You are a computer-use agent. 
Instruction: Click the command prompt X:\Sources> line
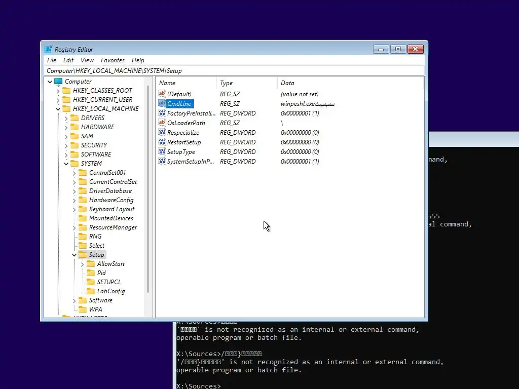pos(198,385)
